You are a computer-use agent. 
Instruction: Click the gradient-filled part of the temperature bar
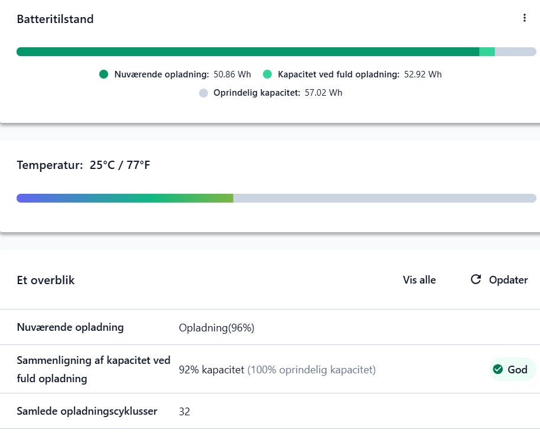pos(124,198)
